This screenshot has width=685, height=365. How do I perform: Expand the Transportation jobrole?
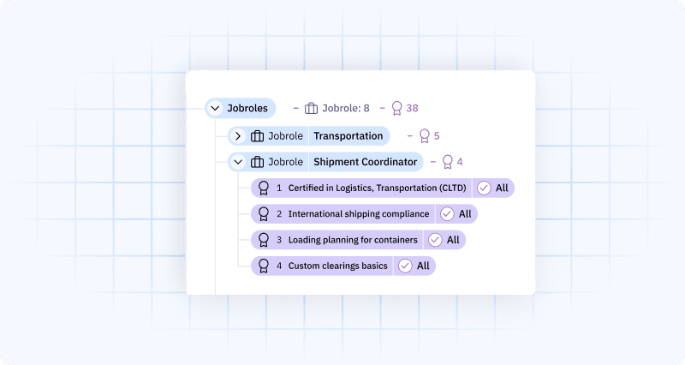[x=238, y=136]
